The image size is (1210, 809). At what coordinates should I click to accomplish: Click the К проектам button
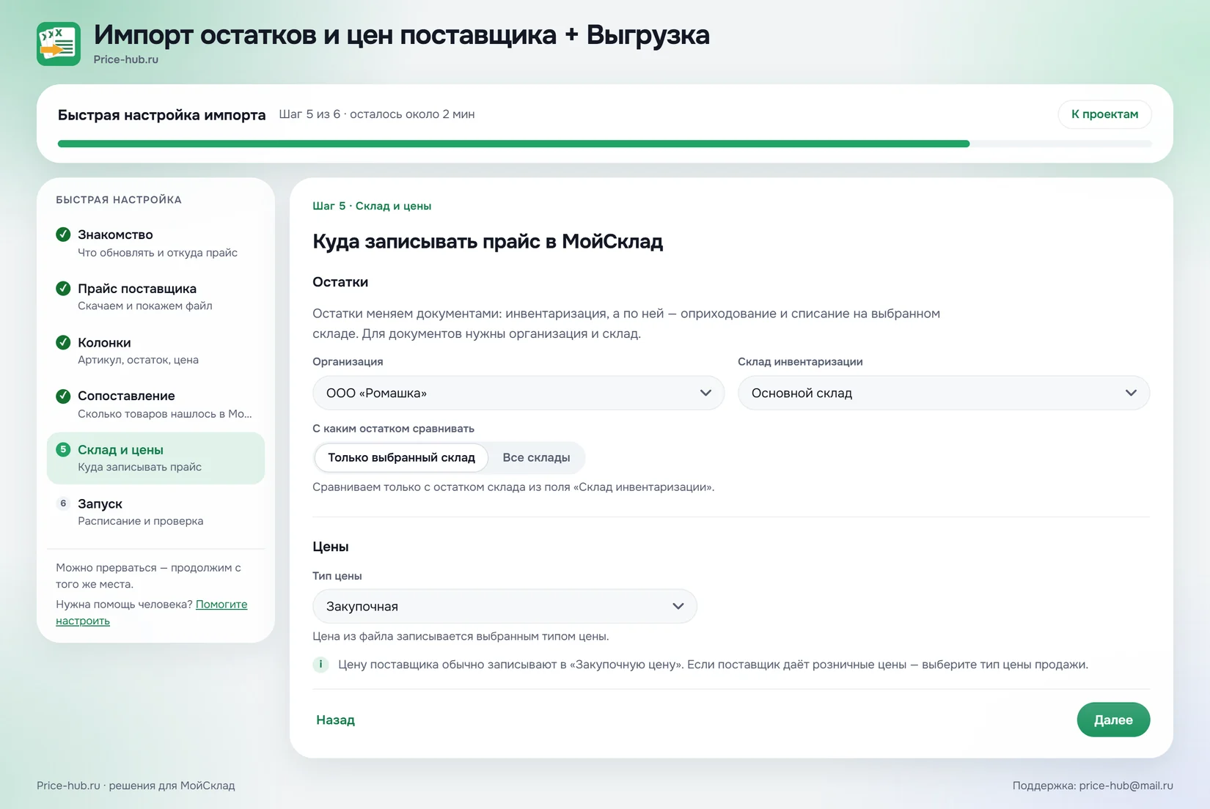1104,114
